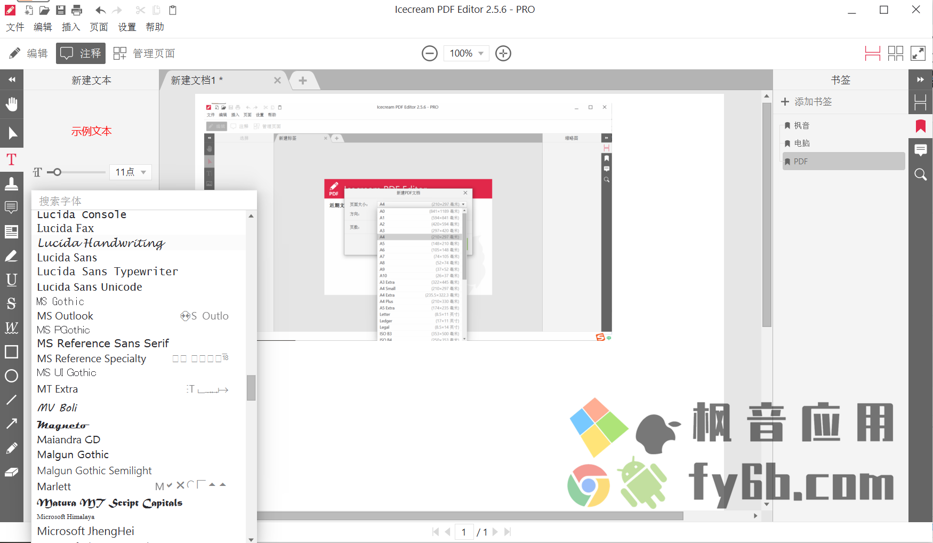The height and width of the screenshot is (543, 933).
Task: Activate the Text annotation tool
Action: click(12, 159)
